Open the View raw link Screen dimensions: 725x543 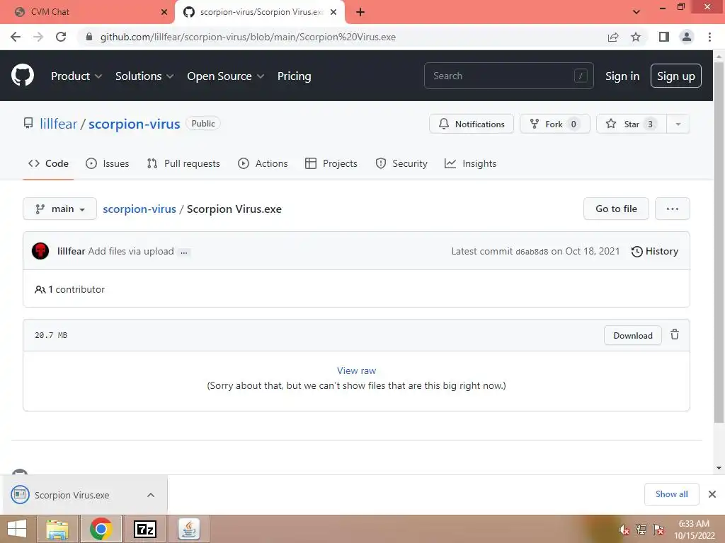tap(356, 370)
